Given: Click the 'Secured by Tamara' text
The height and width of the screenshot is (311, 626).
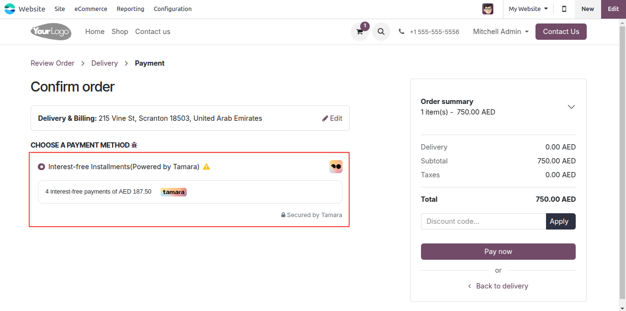Looking at the screenshot, I should [315, 215].
